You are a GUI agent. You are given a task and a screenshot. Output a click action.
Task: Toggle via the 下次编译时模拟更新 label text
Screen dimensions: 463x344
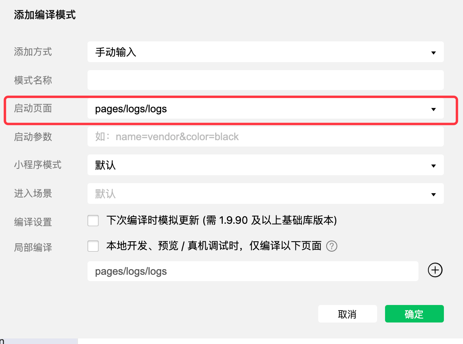tap(222, 221)
